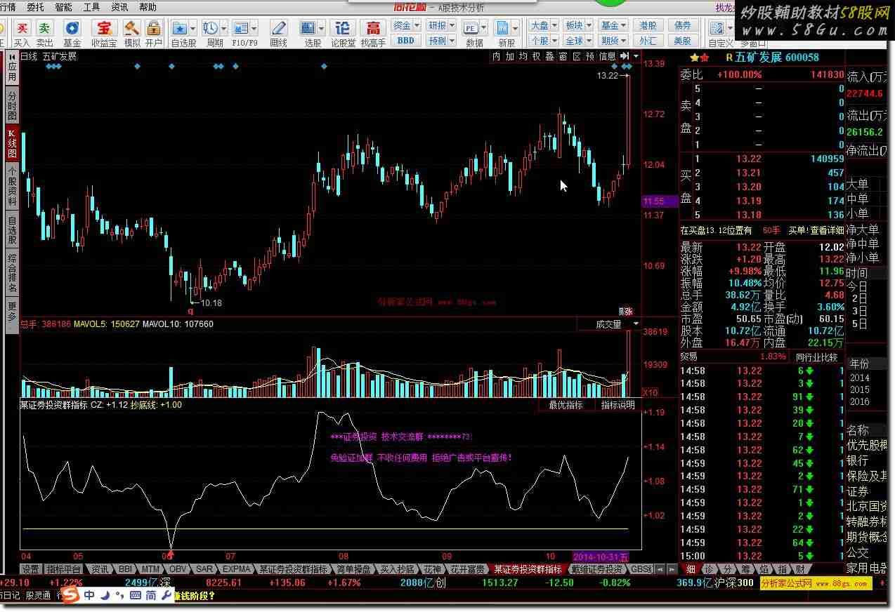Switch to the MTM indicator tab
895x612 pixels.
click(150, 569)
